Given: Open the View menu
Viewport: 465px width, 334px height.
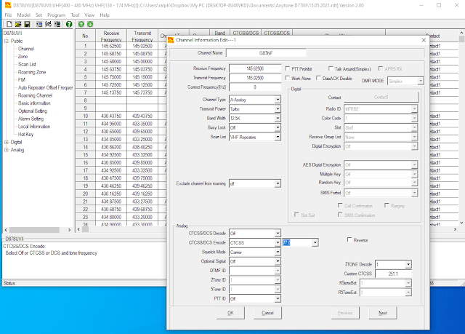Looking at the screenshot, I should tap(89, 15).
